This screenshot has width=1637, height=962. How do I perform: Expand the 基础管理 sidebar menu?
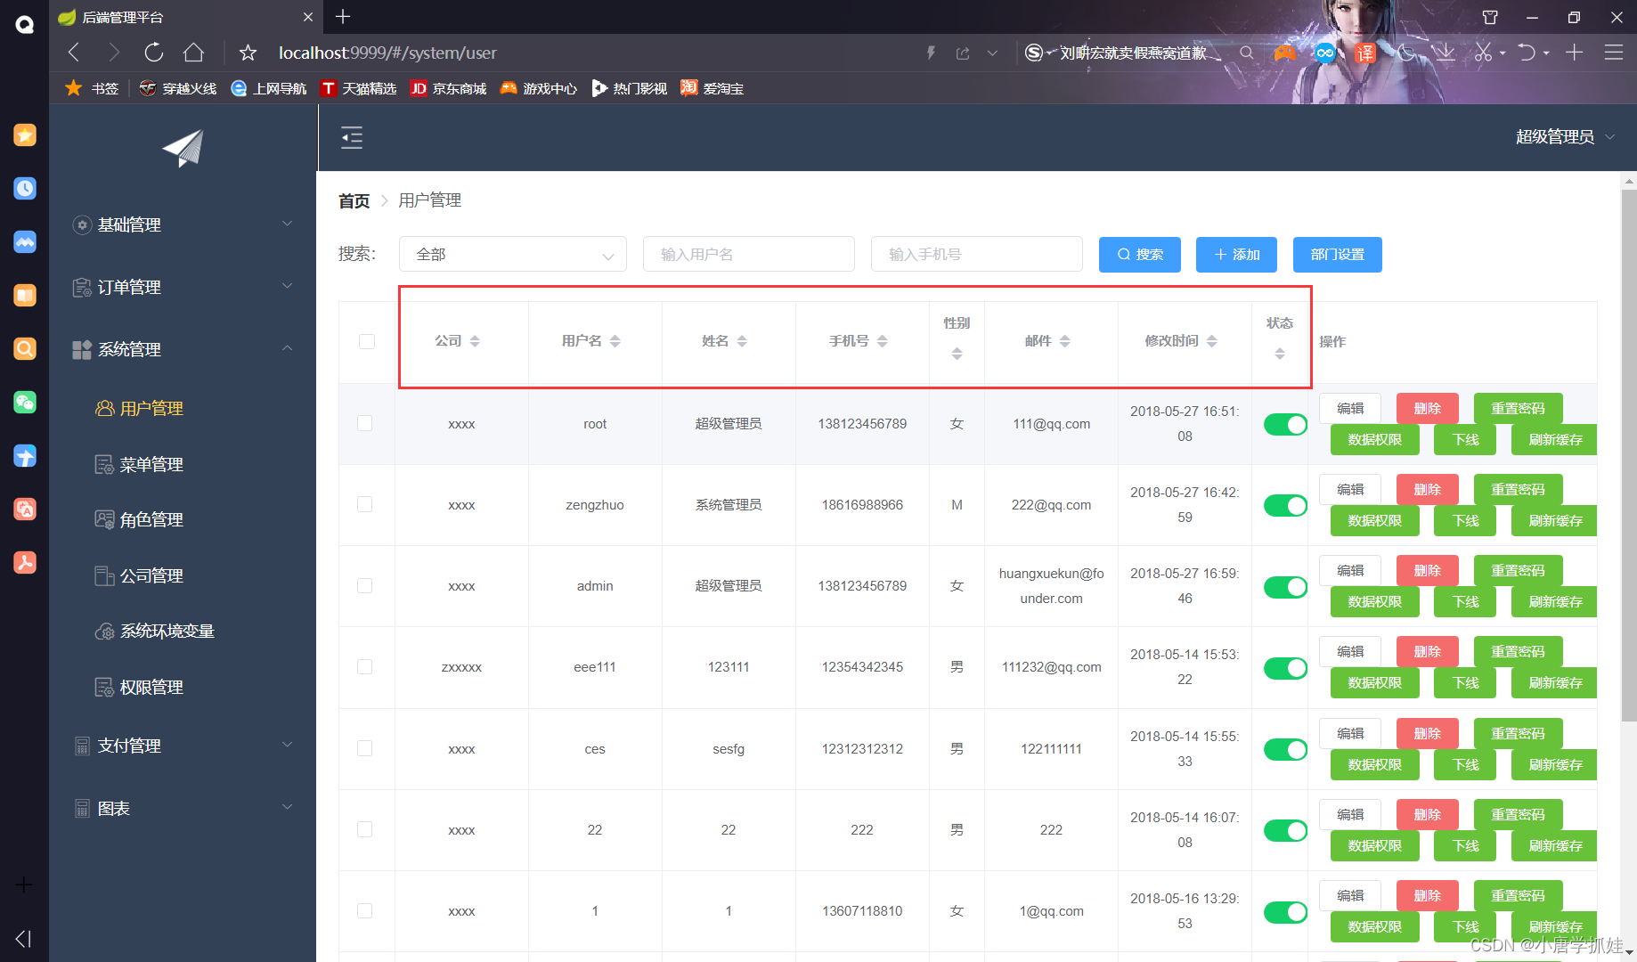(183, 224)
